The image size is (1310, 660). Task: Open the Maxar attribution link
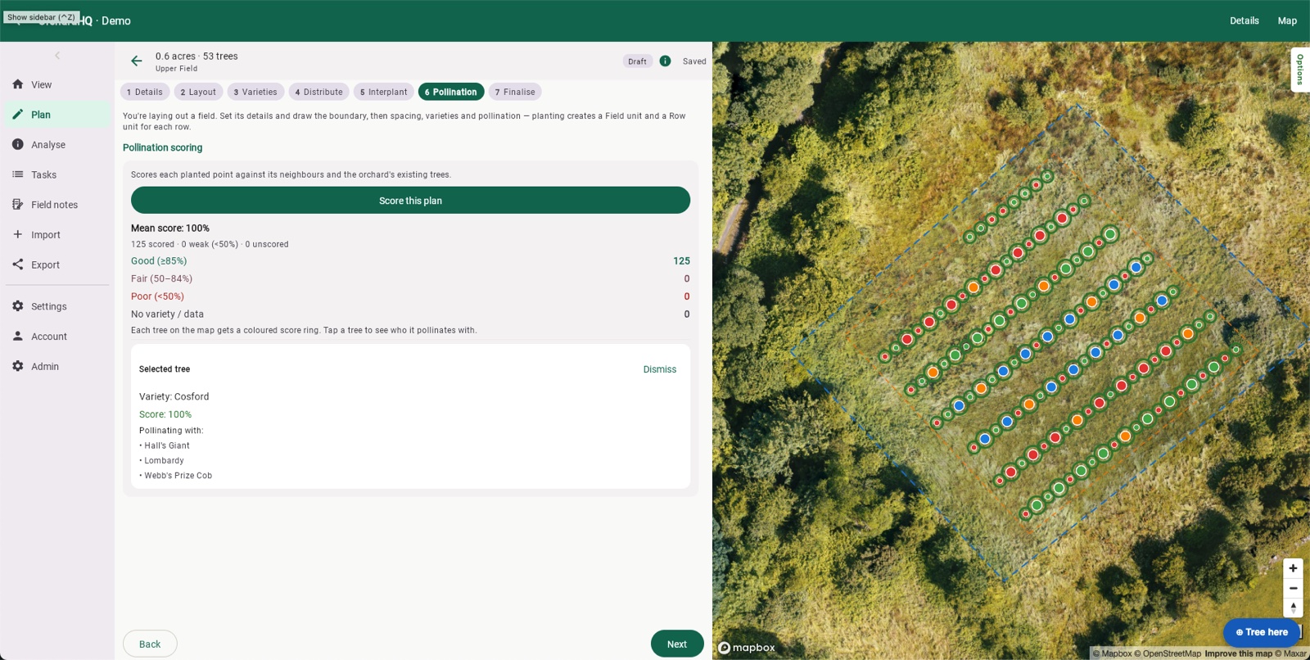click(x=1291, y=653)
